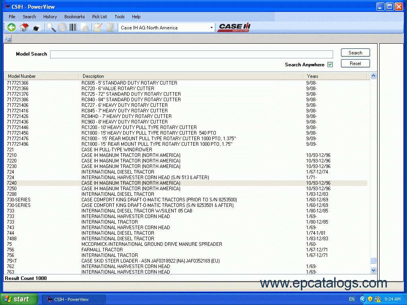Click the scrollbar up arrow of the results list
407x305 pixels.
tap(373, 76)
